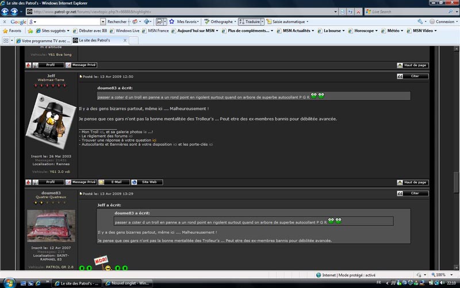Click the E-Mail button below Jeff's post

[x=114, y=182]
